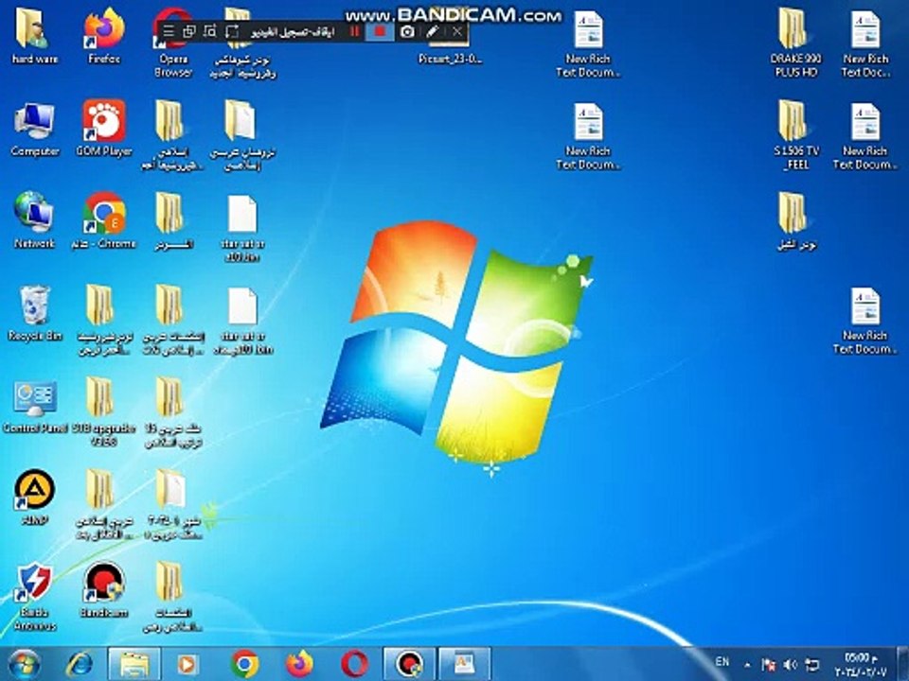Open the network tray icon

[812, 664]
